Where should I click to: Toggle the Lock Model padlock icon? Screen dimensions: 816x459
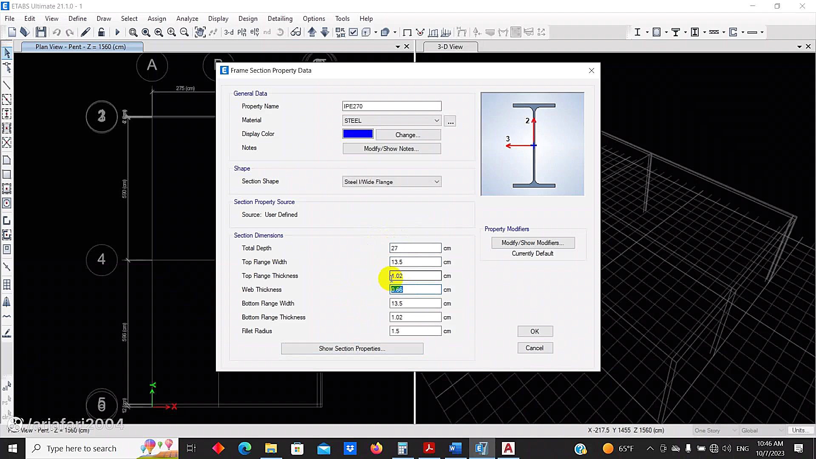tap(102, 32)
